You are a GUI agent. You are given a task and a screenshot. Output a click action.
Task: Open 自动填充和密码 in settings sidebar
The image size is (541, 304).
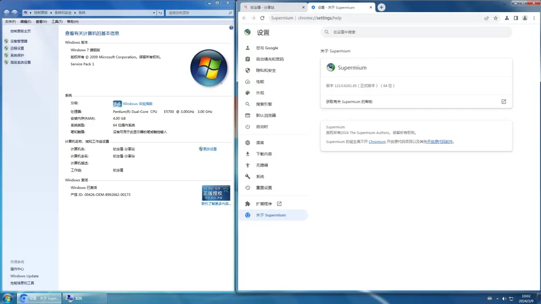tap(269, 59)
